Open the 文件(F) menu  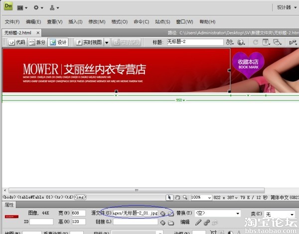click(12, 22)
